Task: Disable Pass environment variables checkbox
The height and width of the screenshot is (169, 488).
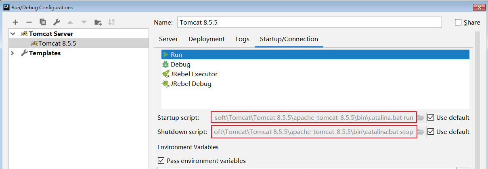Action: [161, 161]
